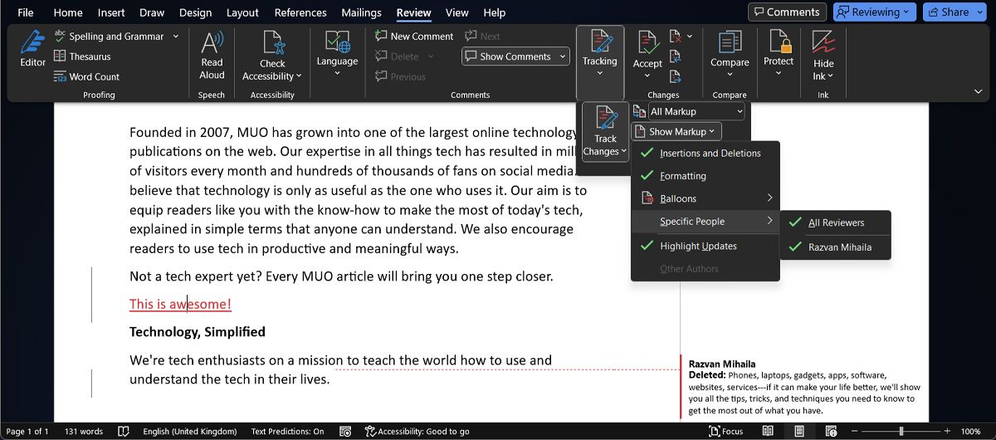Switch to the References tab
Image resolution: width=996 pixels, height=440 pixels.
(x=300, y=12)
